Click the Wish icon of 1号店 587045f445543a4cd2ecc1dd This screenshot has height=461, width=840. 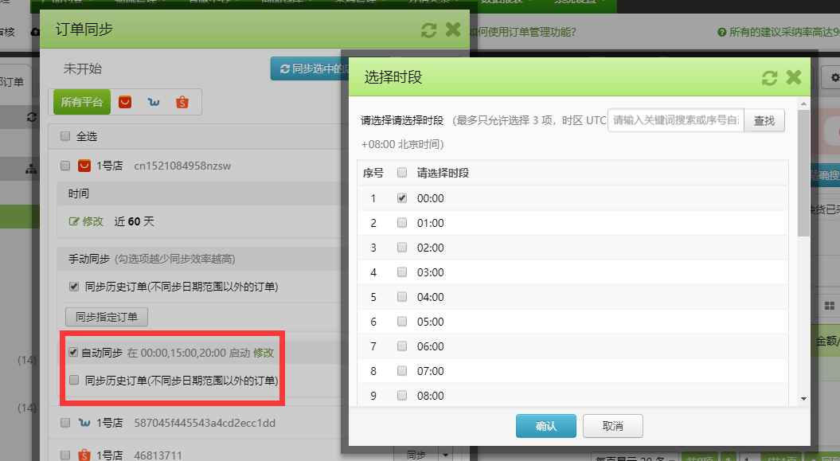coord(84,423)
